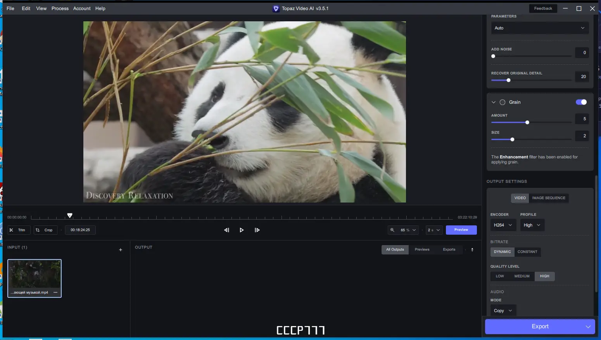Switch to the Previews tab

(422, 250)
